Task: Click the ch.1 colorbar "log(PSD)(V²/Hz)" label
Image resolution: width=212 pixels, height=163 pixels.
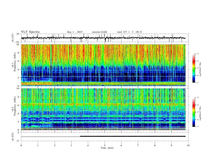Action: [200, 70]
